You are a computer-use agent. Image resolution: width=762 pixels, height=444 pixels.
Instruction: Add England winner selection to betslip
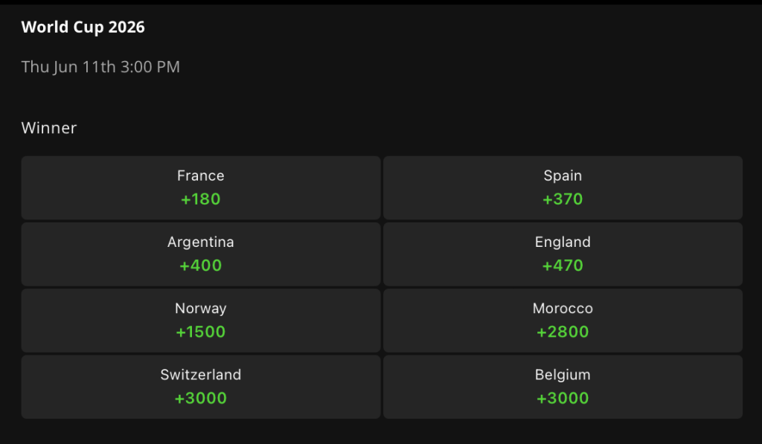pyautogui.click(x=563, y=254)
